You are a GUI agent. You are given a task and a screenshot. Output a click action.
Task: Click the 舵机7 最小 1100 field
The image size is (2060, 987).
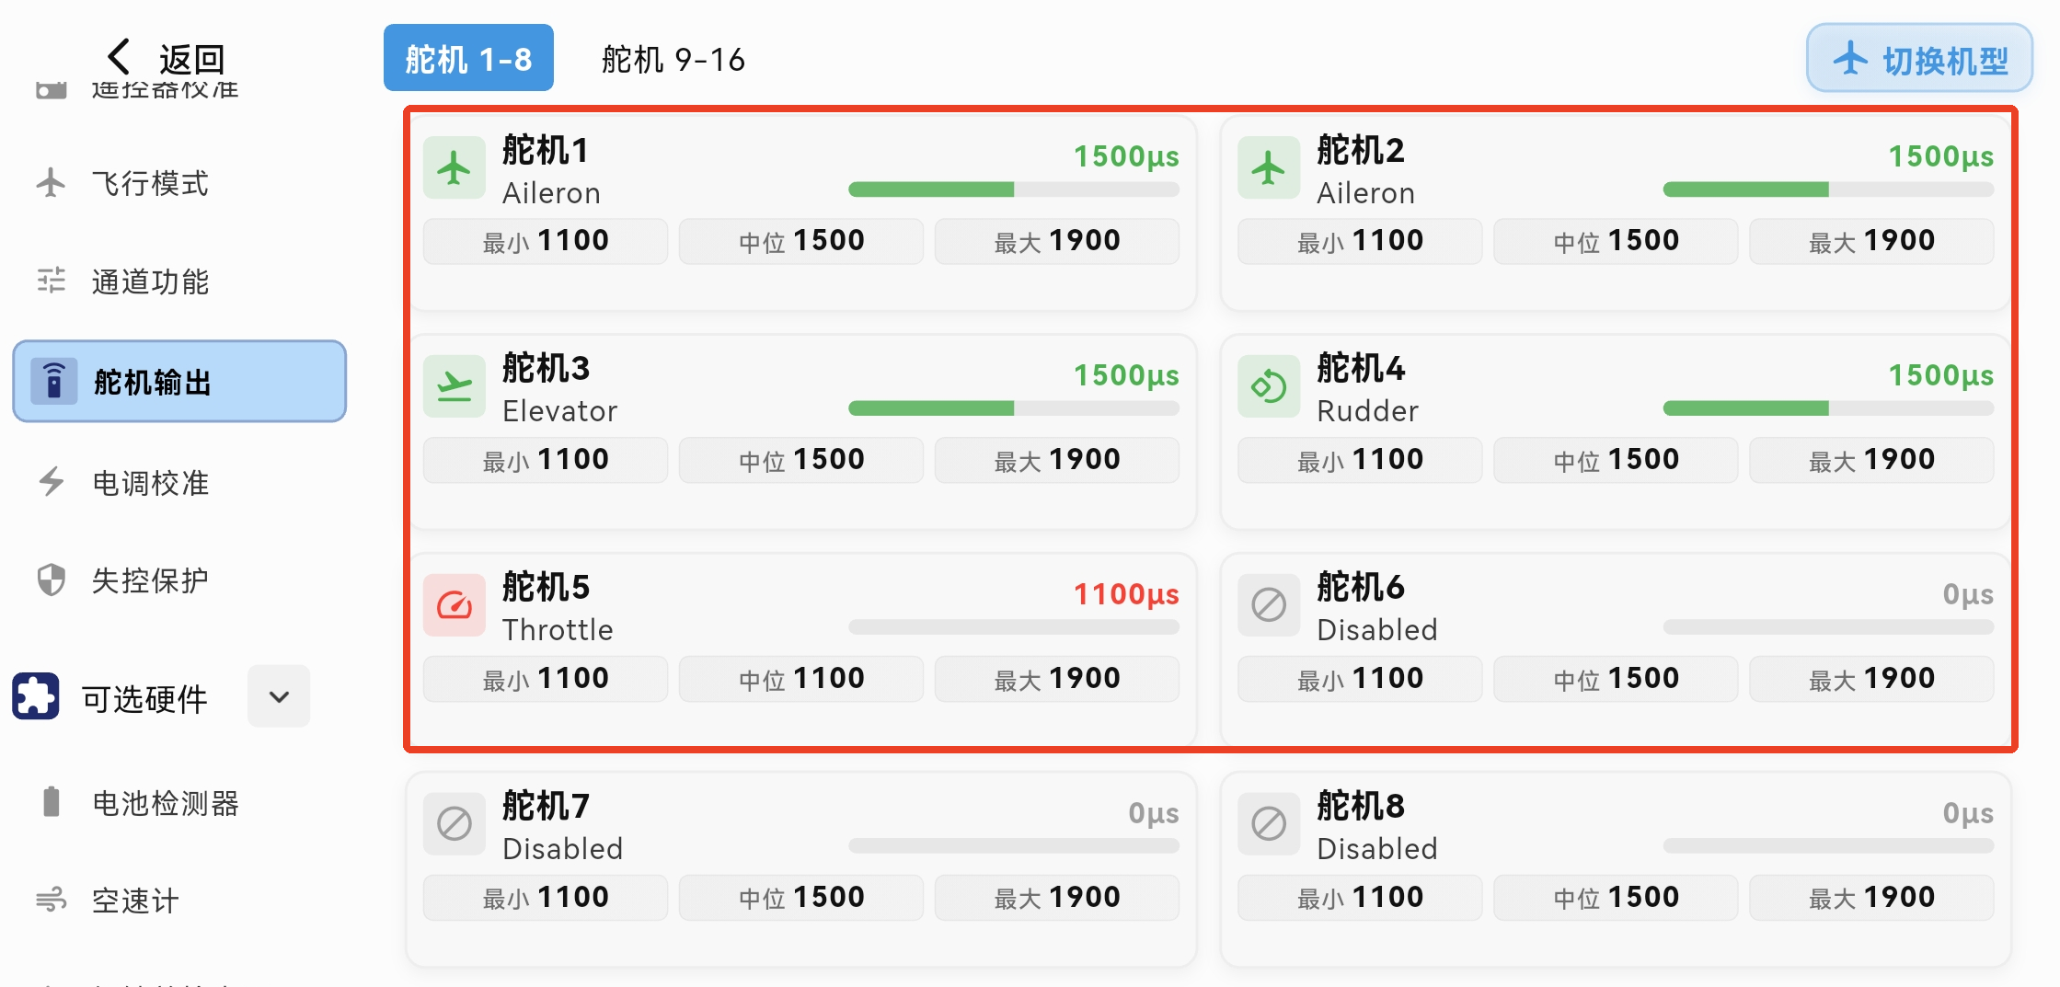pos(545,898)
